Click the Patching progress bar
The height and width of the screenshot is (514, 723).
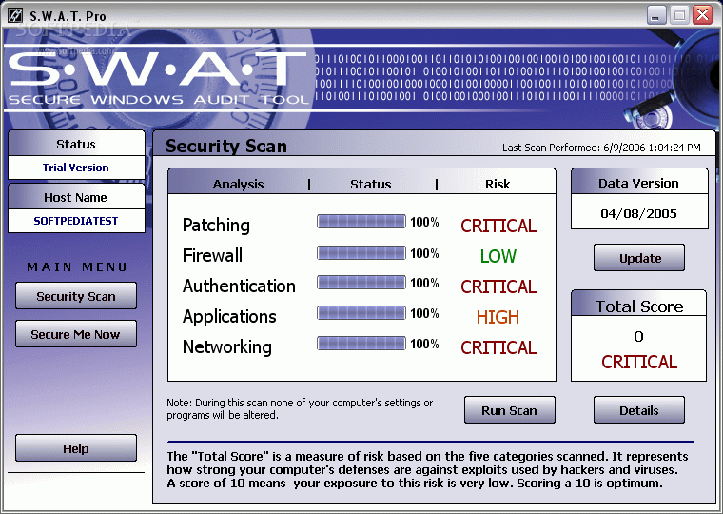[361, 222]
